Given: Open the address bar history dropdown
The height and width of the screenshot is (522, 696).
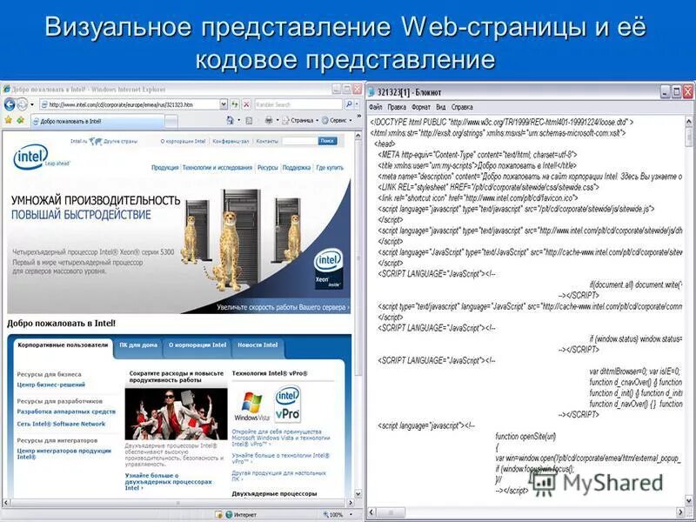Looking at the screenshot, I should [x=223, y=104].
